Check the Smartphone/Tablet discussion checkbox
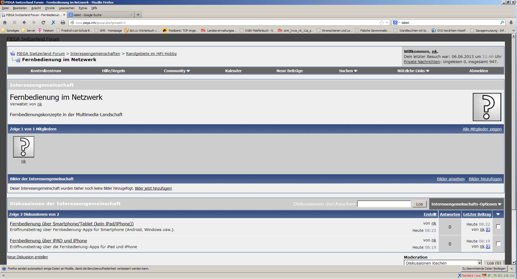Screen dimensions: 517x279 pyautogui.click(x=498, y=227)
